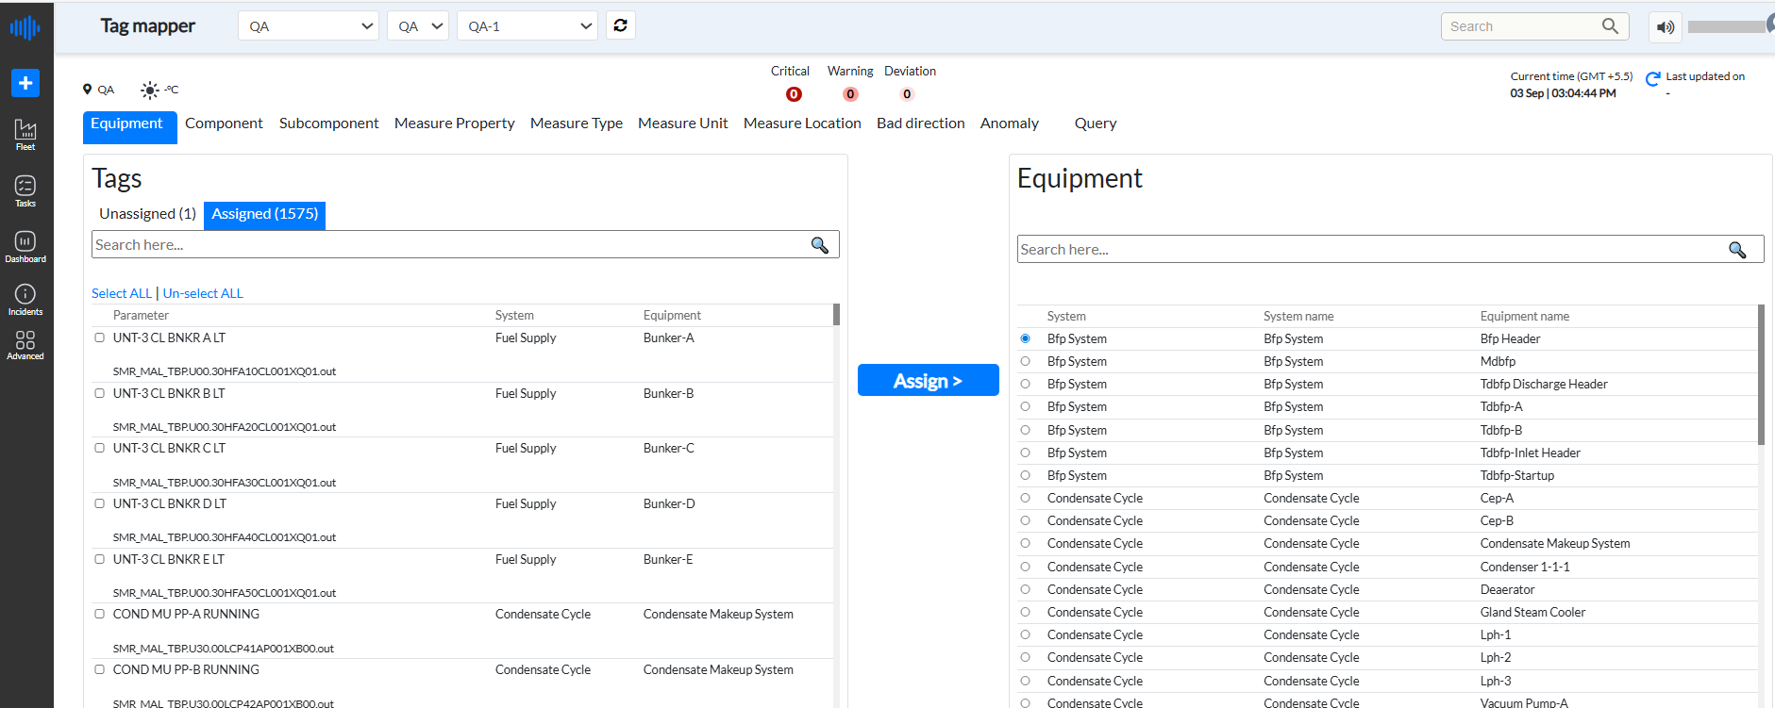Adjust the volume slider at top right
The image size is (1775, 708).
click(1727, 26)
